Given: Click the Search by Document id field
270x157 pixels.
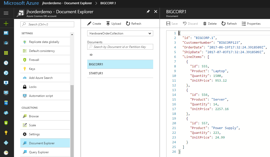Looking at the screenshot, I should (120, 47).
